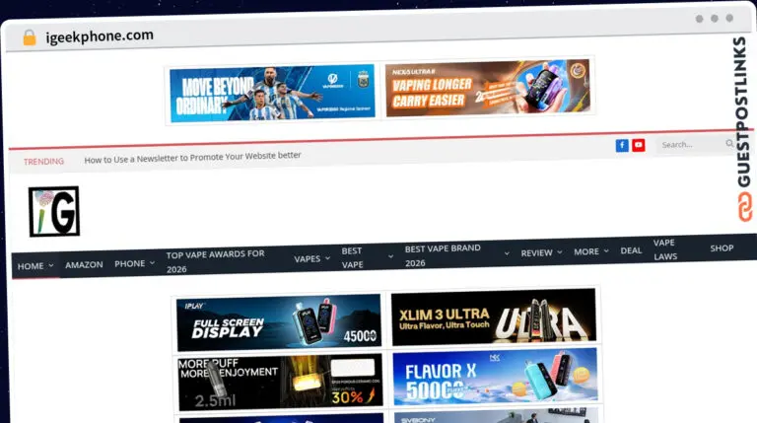Viewport: 757px width, 423px height.
Task: Open the REVIEW dropdown menu
Action: click(541, 252)
